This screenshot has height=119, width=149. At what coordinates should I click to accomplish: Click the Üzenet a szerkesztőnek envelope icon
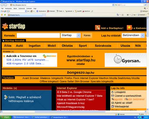pos(113,96)
